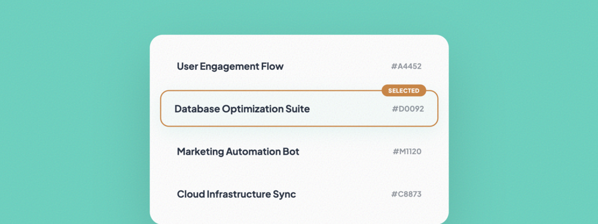Click the #D0092 identifier
The width and height of the screenshot is (598, 224).
tap(408, 109)
